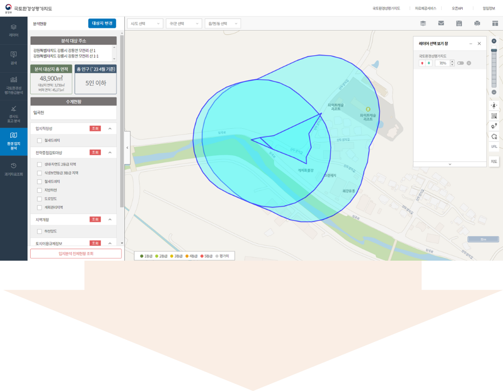Collapse the 전략중점검토대상 section
503x391 pixels.
(x=110, y=152)
